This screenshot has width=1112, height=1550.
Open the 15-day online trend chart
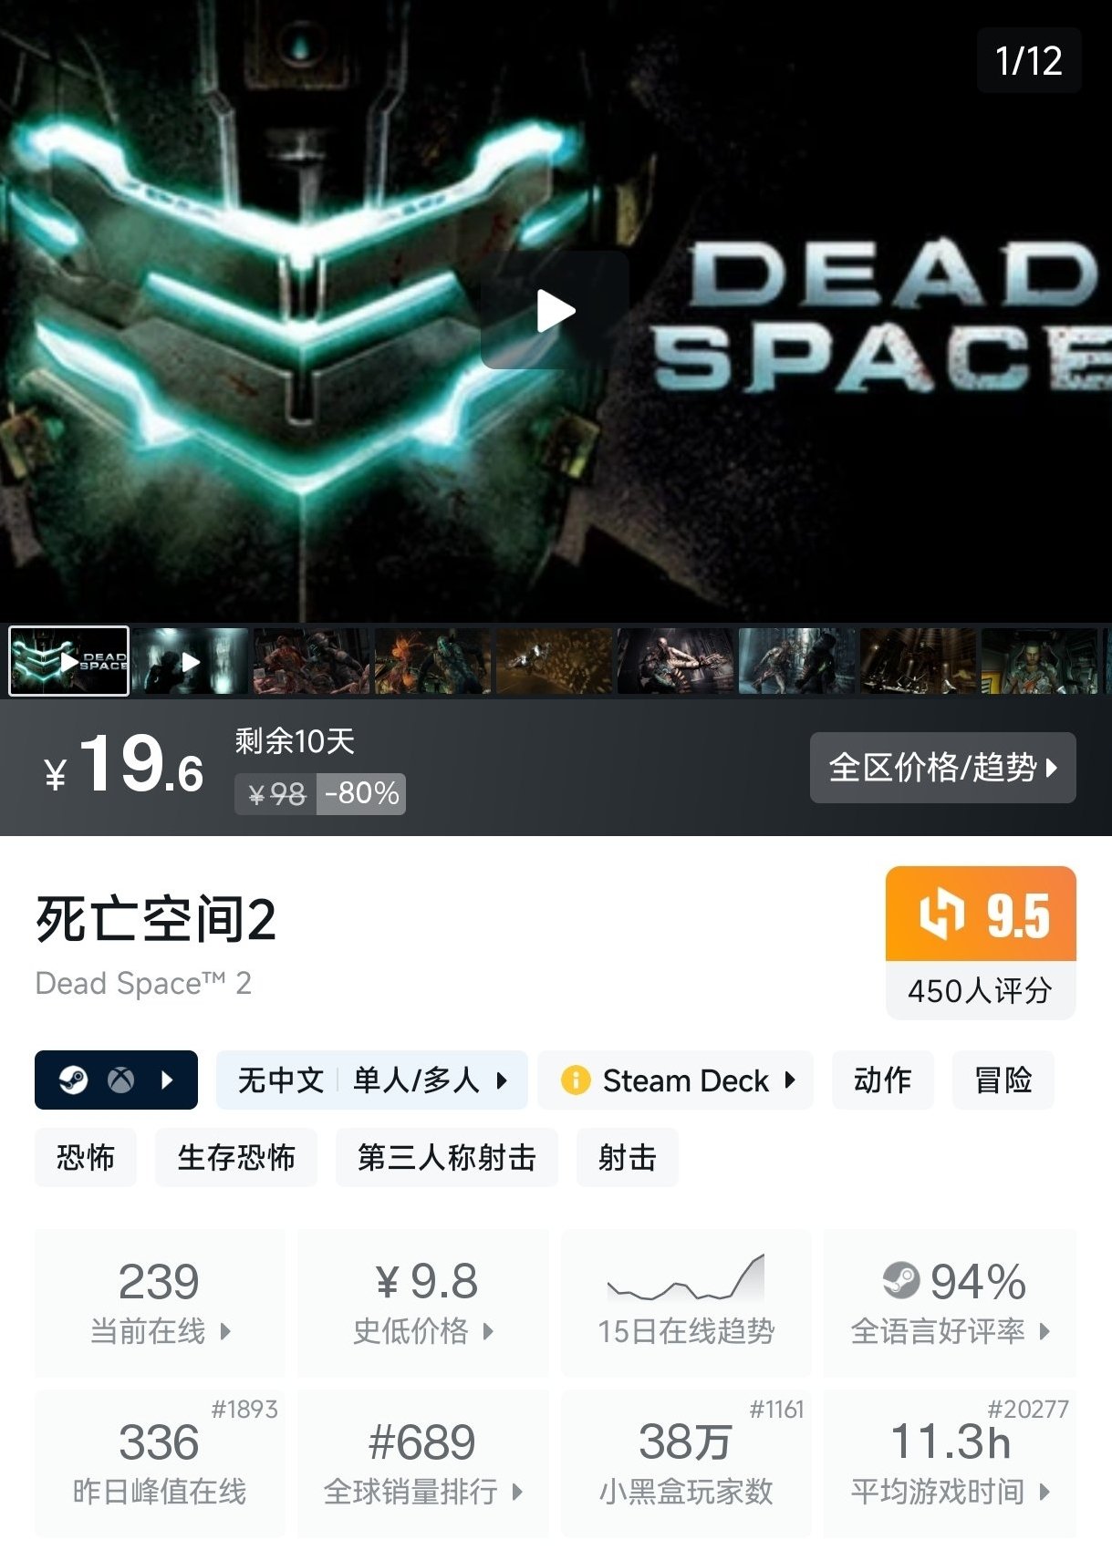[686, 1302]
